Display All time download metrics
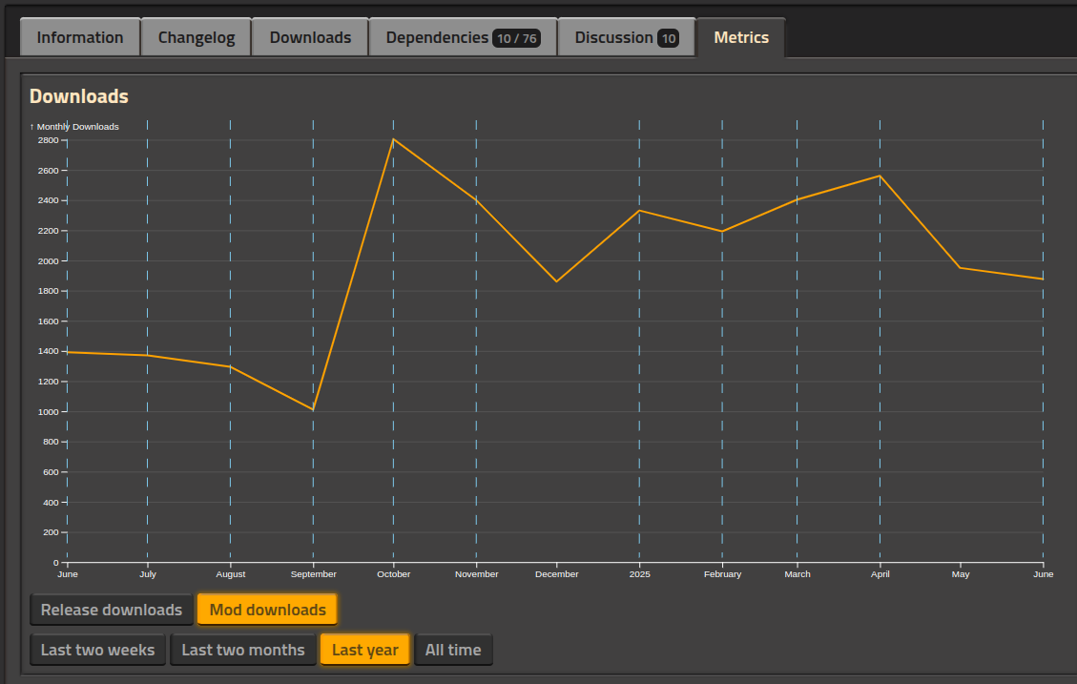 point(453,650)
